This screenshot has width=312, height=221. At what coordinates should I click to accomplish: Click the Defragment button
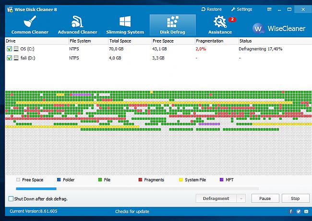pos(216,199)
